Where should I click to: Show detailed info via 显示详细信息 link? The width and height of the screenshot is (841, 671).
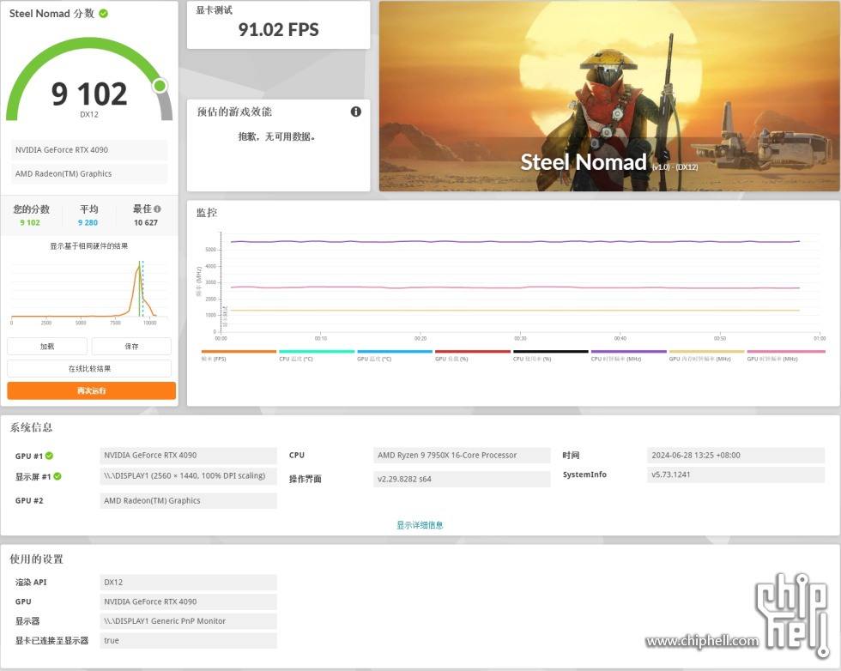420,525
